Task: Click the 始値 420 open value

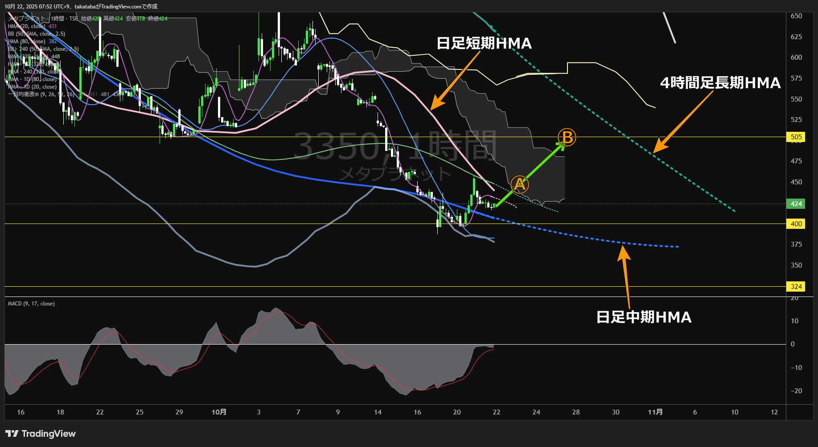Action: tap(91, 19)
